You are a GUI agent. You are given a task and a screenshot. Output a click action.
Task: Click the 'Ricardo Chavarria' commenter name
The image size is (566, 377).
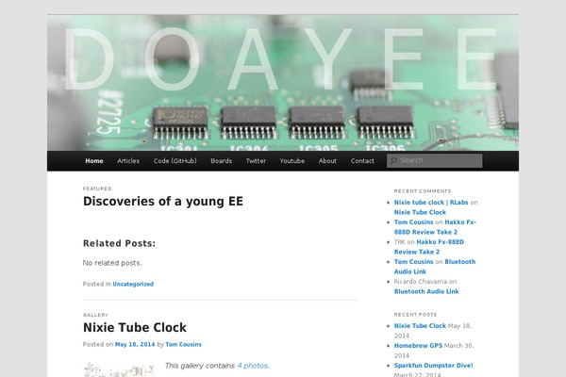click(x=421, y=282)
